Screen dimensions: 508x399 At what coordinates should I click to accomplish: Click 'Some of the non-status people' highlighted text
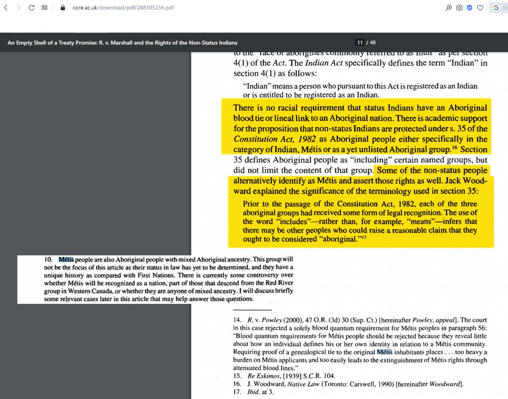point(432,170)
